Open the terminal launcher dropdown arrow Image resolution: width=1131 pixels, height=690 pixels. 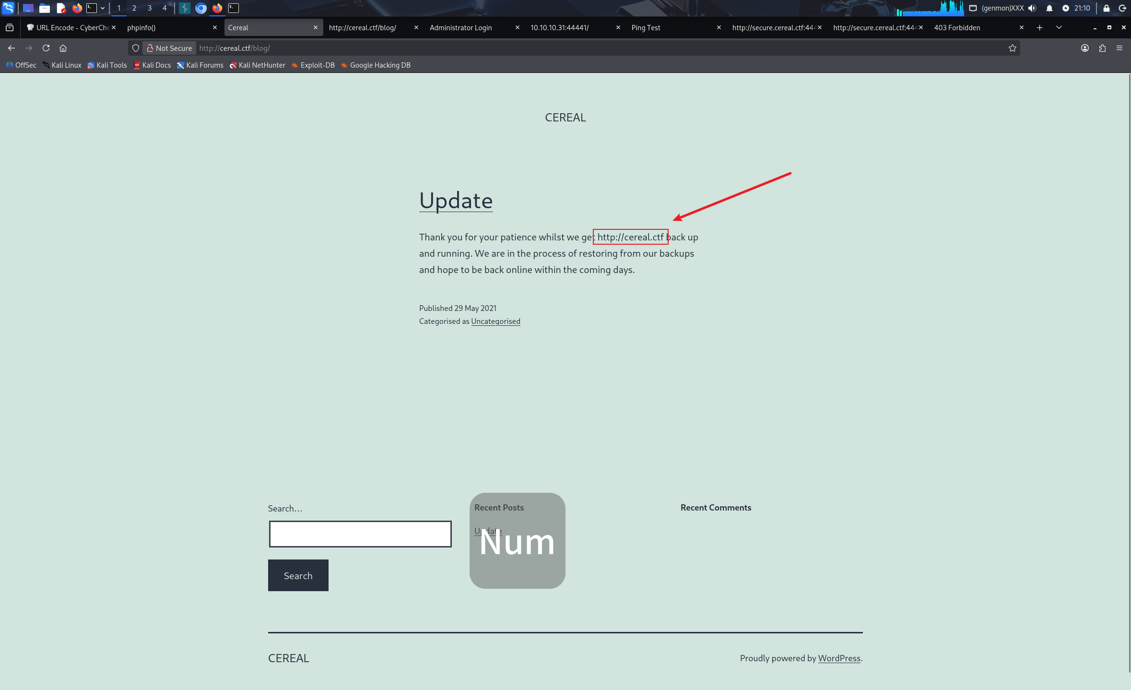(x=103, y=8)
